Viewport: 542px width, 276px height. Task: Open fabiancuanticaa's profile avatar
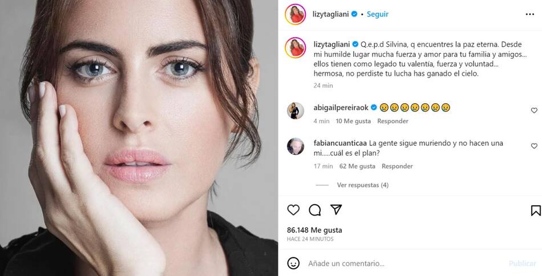296,146
